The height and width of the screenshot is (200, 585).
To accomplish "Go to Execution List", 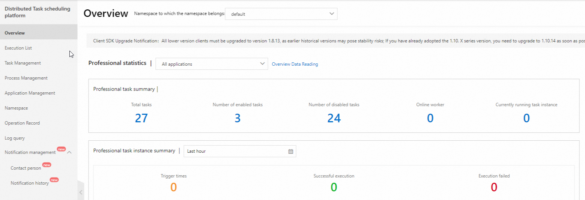I will tap(18, 48).
